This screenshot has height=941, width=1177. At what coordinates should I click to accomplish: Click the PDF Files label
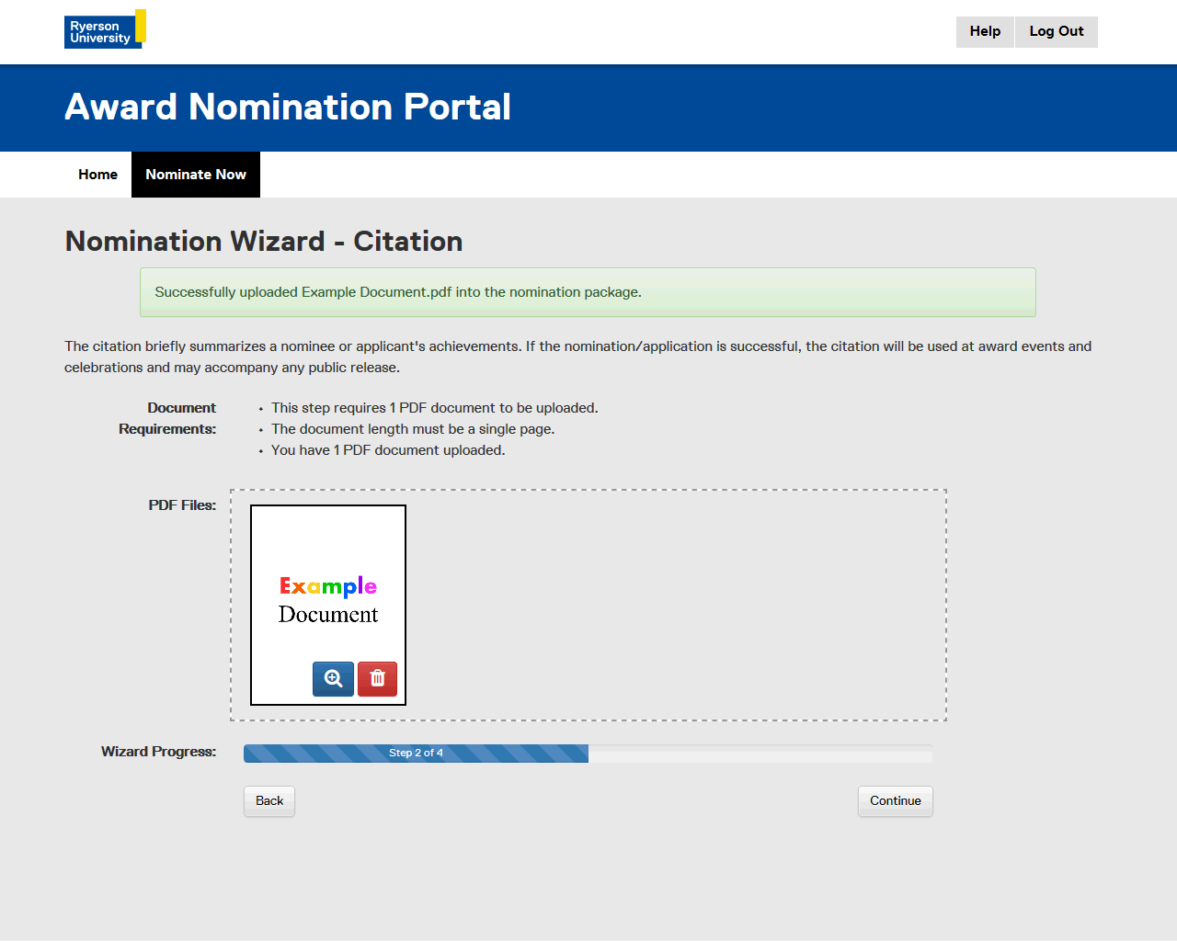(x=182, y=505)
